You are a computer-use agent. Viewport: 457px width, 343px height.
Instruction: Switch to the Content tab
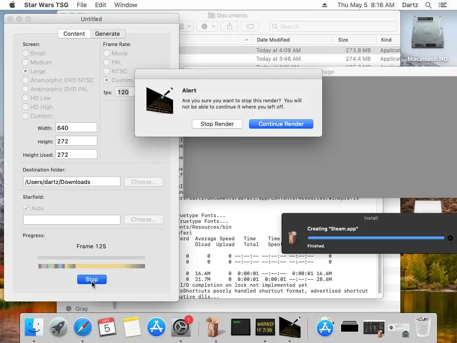coord(74,34)
